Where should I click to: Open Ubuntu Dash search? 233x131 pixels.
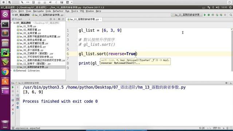pyautogui.click(x=5, y=15)
